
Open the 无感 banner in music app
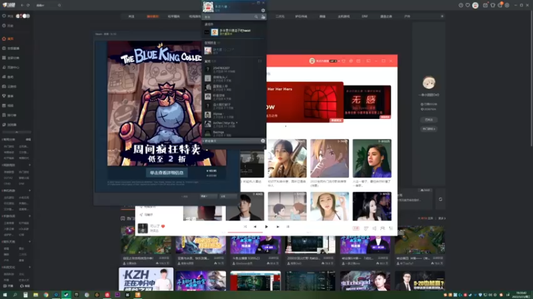[368, 102]
